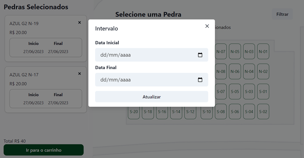
Task: Close the Intervalo dialog
Action: (x=207, y=26)
